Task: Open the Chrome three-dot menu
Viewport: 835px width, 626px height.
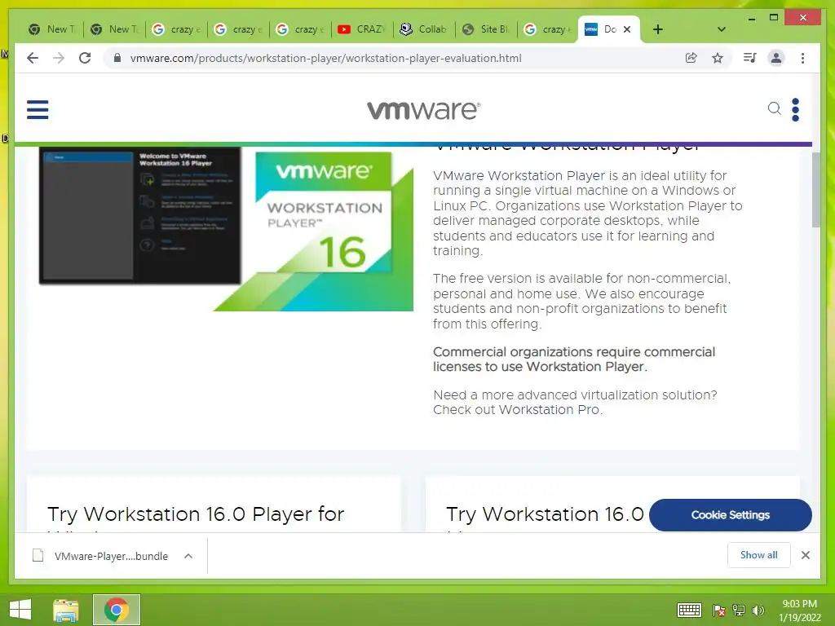Action: [802, 58]
